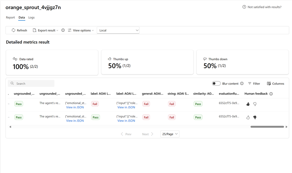Click thumbs down in first row
Viewport: 292px width, 173px height.
click(x=255, y=104)
